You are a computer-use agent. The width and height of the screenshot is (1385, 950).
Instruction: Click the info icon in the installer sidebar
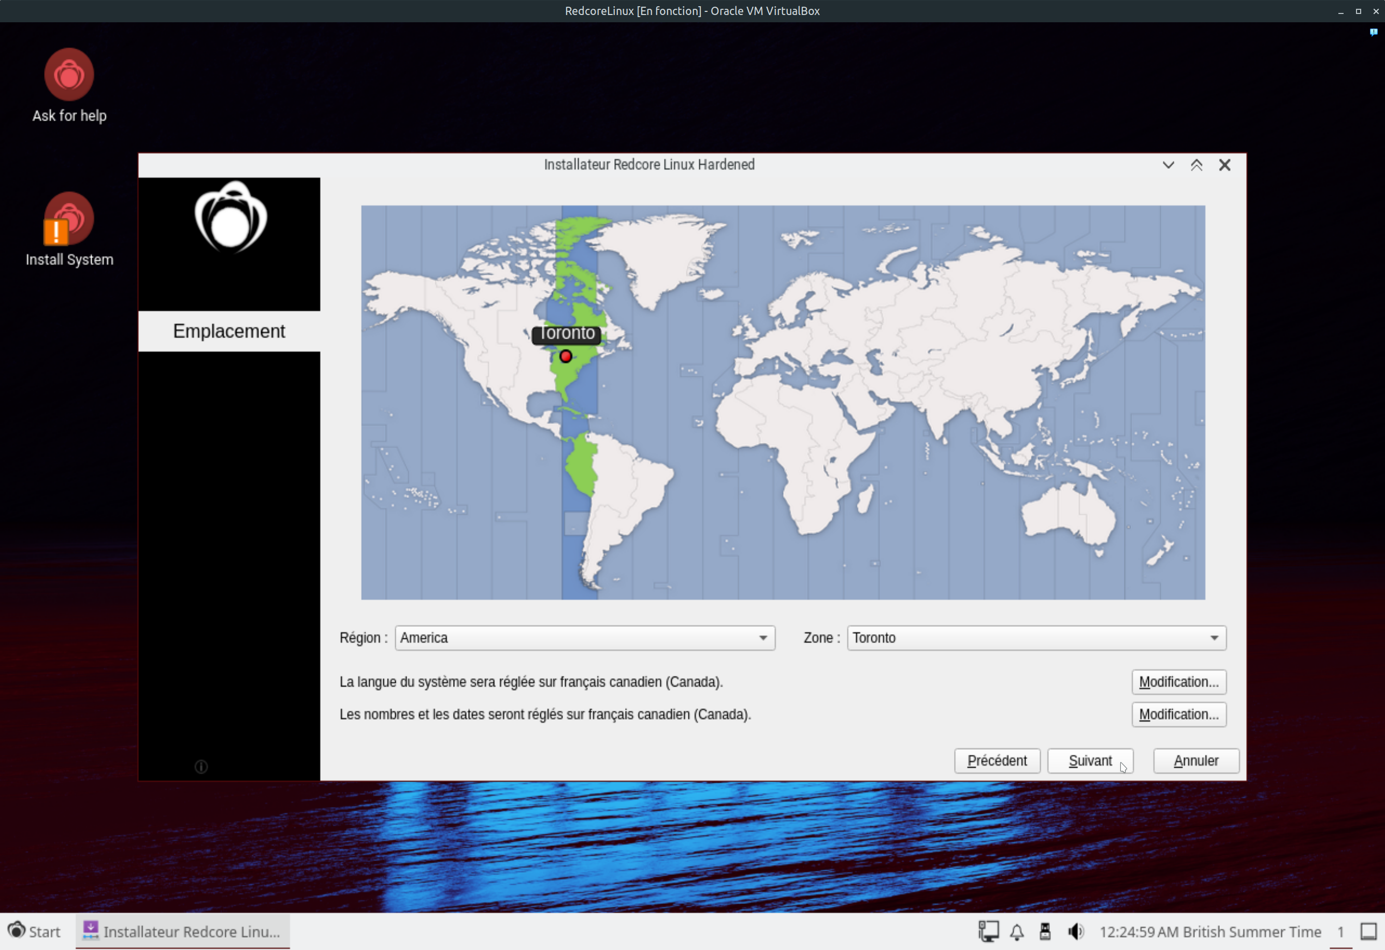tap(201, 767)
